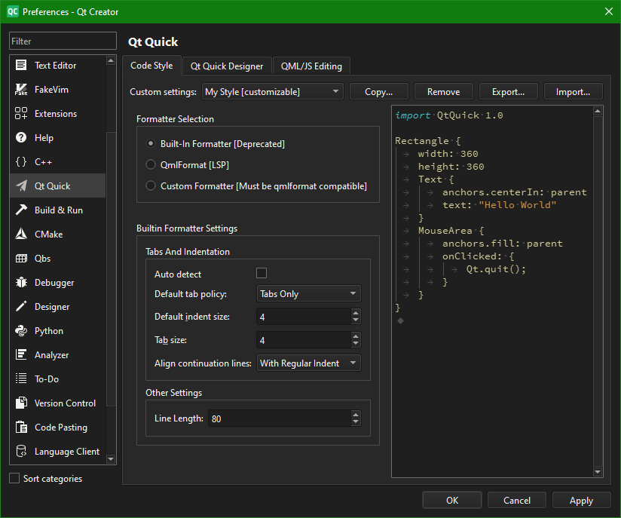The width and height of the screenshot is (621, 518).
Task: Select Build & Run category label
Action: 59,210
